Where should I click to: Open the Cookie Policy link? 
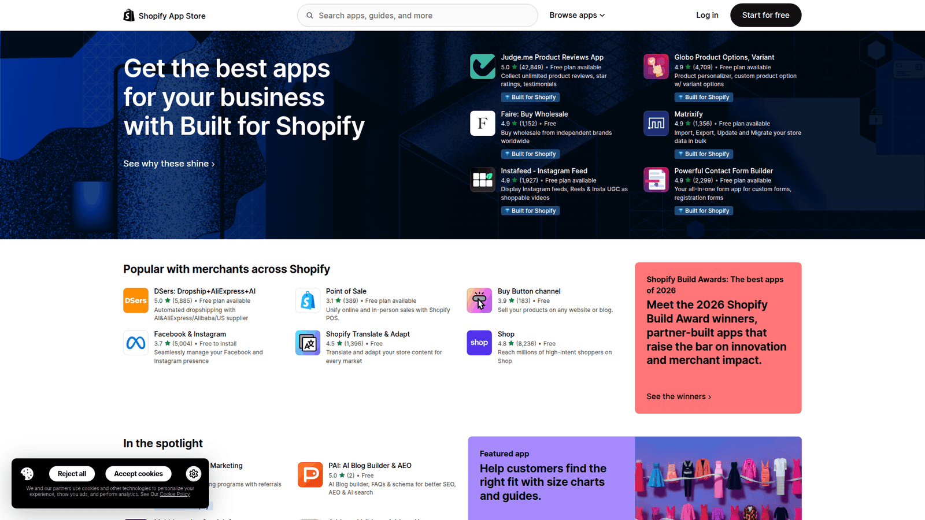click(175, 495)
